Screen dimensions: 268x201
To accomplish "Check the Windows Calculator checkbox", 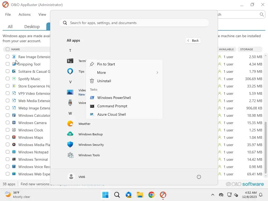I will (8, 115).
